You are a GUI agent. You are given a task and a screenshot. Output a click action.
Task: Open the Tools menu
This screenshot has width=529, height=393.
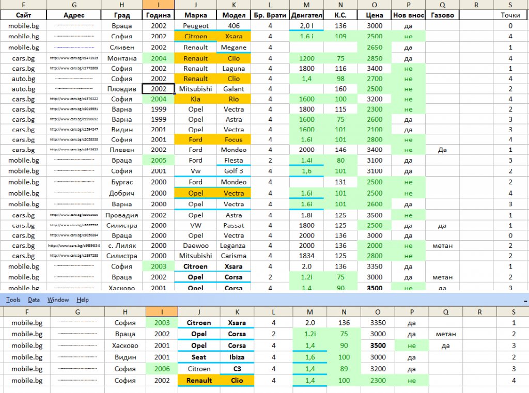point(13,300)
